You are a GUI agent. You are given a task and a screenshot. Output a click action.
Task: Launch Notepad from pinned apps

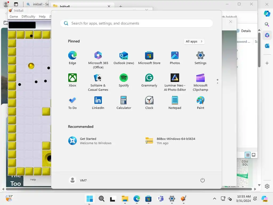[175, 103]
